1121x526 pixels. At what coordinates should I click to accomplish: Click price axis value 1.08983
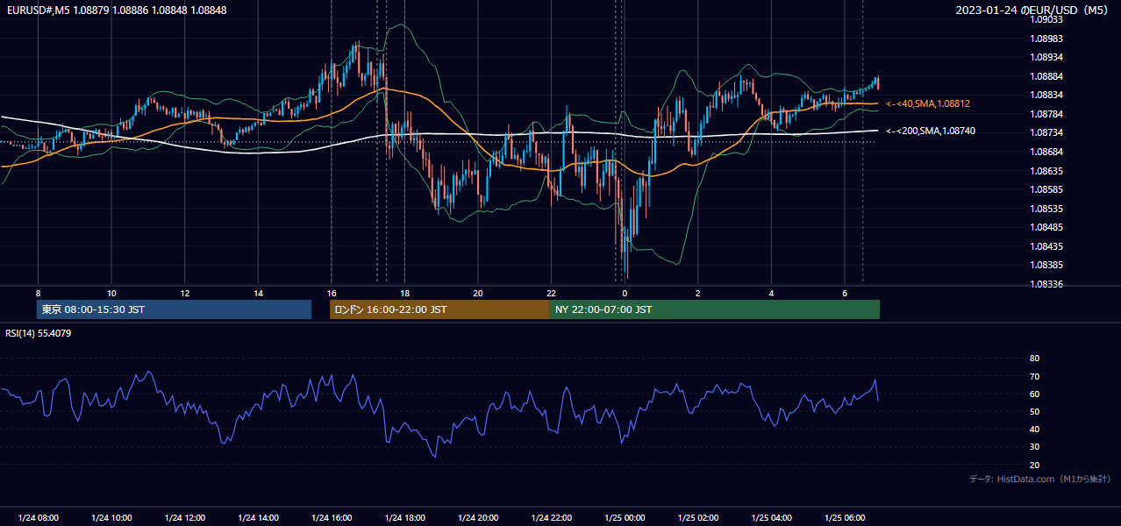coord(1046,39)
